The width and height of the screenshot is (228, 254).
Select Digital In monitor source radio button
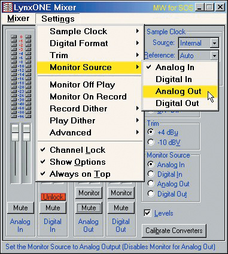point(151,174)
